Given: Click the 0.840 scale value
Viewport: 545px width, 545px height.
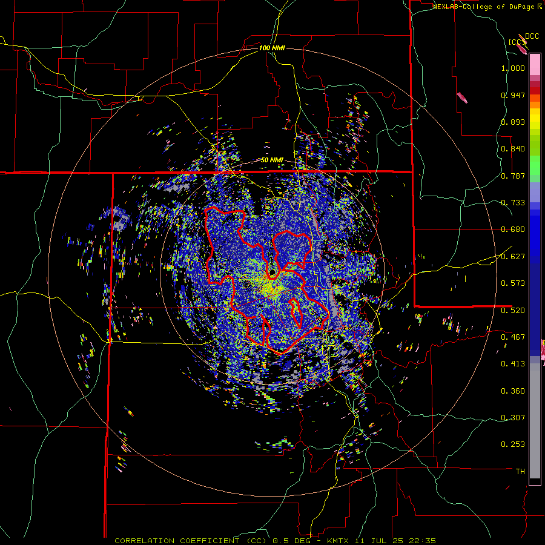Looking at the screenshot, I should (513, 149).
